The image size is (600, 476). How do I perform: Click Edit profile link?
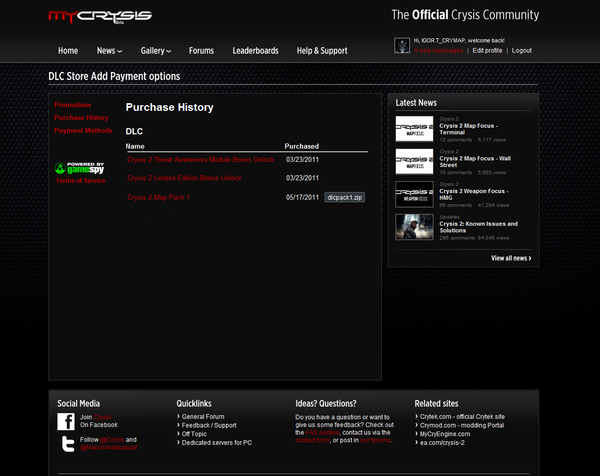click(487, 51)
